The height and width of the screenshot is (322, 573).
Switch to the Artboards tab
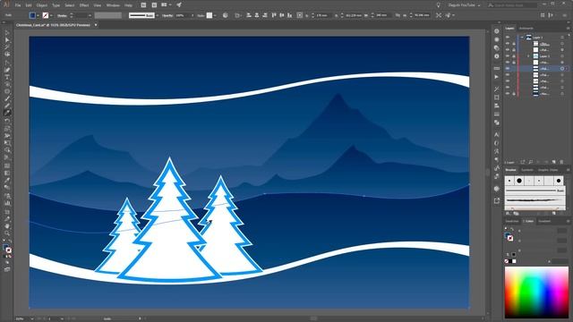526,28
